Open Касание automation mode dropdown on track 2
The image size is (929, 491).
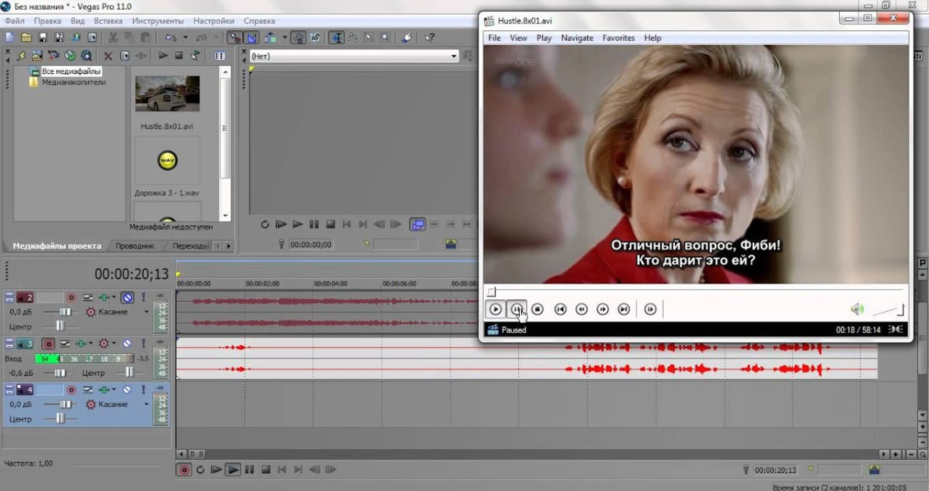click(146, 312)
